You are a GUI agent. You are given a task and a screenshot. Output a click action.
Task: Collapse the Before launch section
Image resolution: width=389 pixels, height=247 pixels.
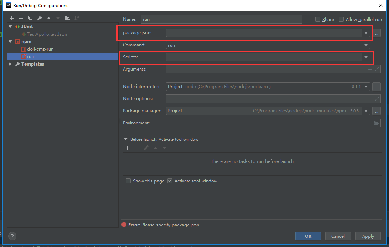[126, 139]
